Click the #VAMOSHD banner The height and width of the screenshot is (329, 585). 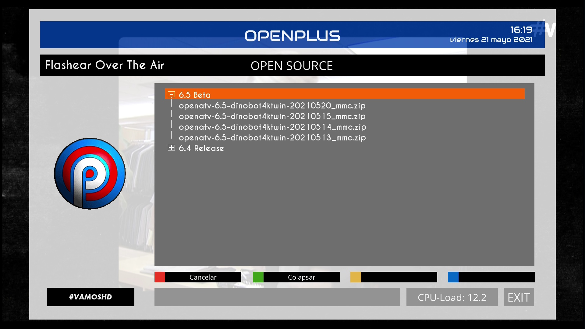[x=90, y=297]
